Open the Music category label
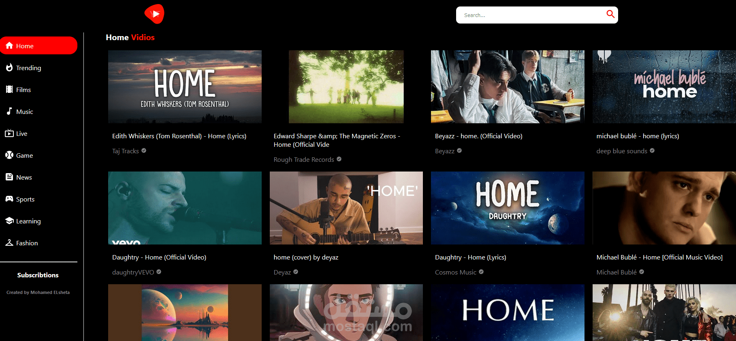This screenshot has width=736, height=341. coord(25,112)
